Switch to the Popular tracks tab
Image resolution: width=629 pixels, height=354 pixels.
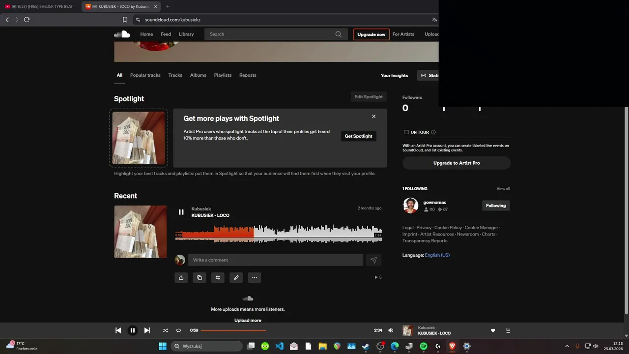[x=145, y=75]
